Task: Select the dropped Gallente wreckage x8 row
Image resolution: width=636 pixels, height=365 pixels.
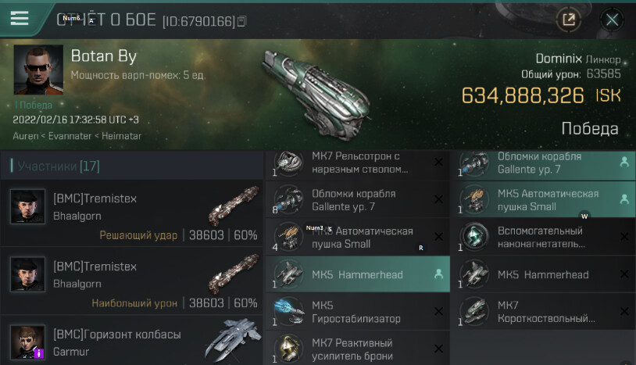Action: click(x=358, y=199)
